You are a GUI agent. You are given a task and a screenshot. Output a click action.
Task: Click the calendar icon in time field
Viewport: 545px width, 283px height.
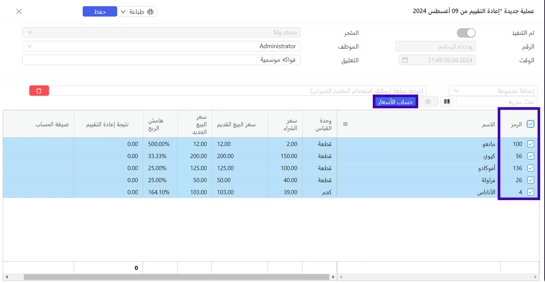[x=405, y=60]
